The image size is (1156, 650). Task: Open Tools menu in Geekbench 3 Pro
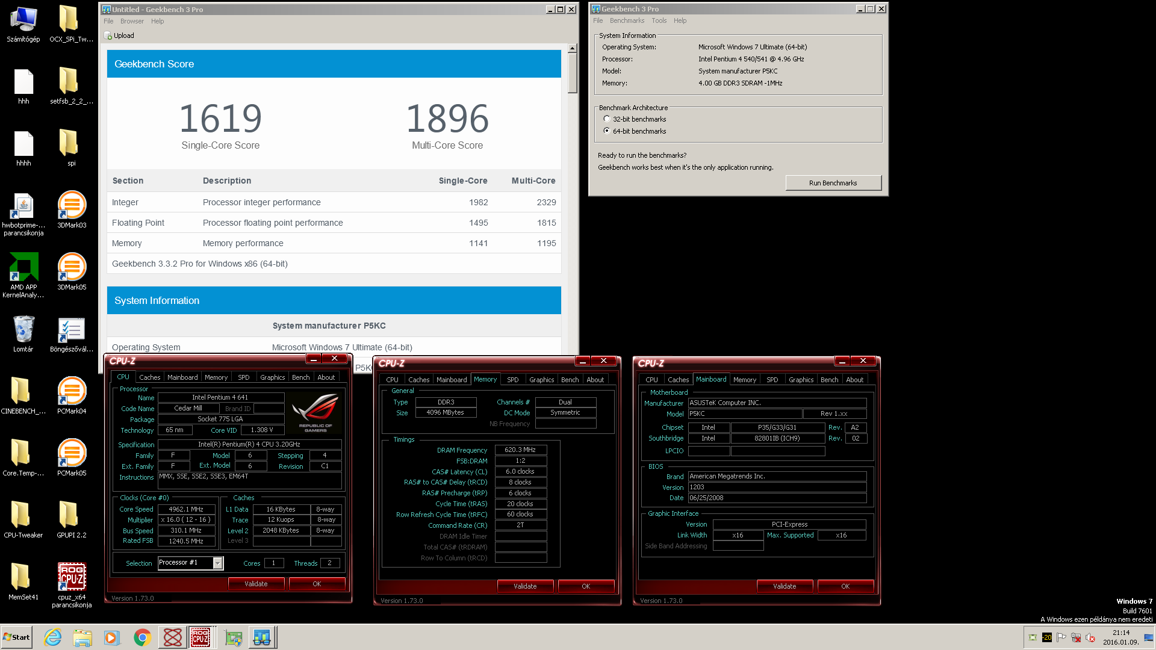click(x=659, y=20)
